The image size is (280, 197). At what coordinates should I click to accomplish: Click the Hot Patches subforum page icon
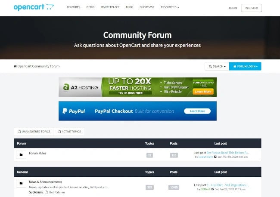pos(47,192)
